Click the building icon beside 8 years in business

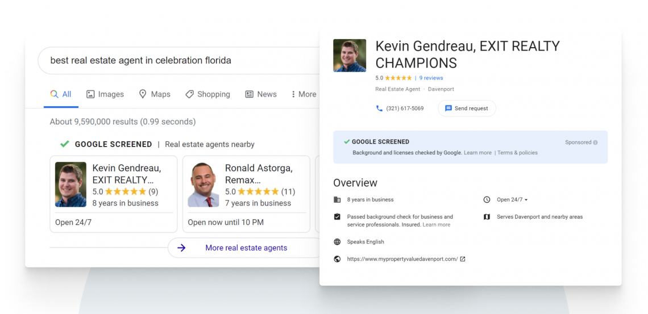337,200
